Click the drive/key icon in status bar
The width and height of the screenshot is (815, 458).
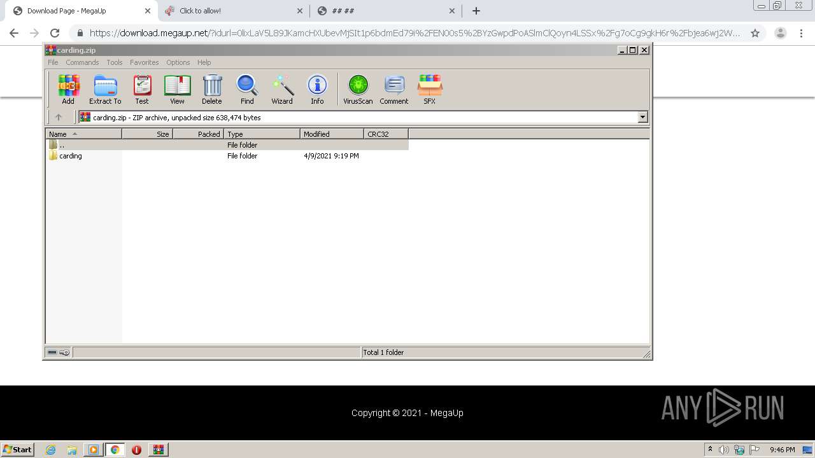coord(59,352)
